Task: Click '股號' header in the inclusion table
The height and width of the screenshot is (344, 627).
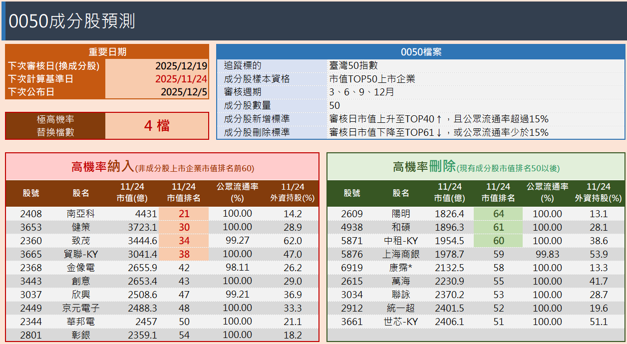Action: click(31, 193)
